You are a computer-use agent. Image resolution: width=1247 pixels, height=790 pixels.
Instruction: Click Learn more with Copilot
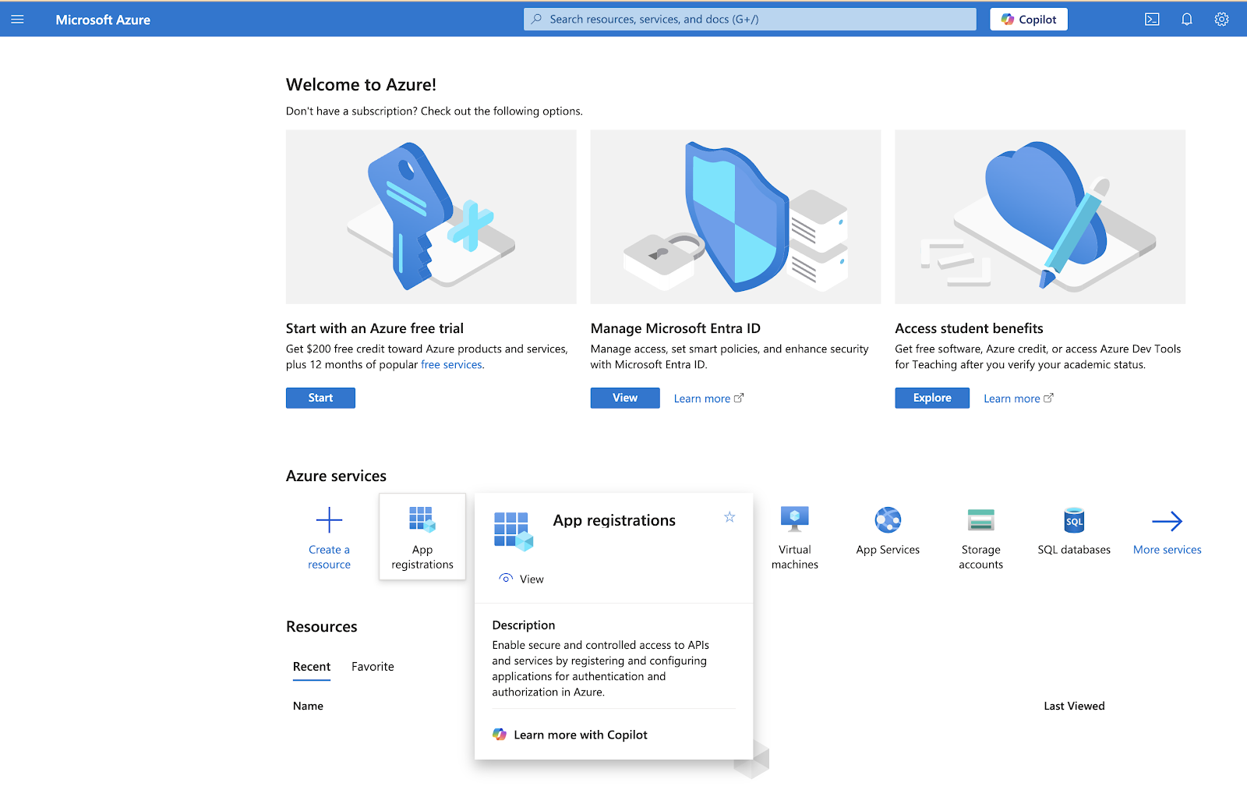click(x=570, y=735)
